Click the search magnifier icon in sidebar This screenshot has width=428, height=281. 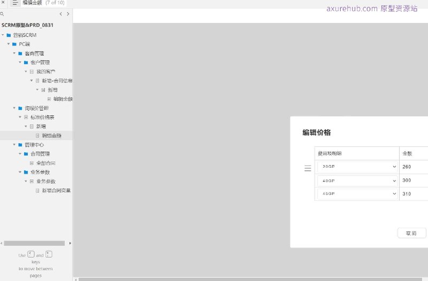tap(2, 14)
